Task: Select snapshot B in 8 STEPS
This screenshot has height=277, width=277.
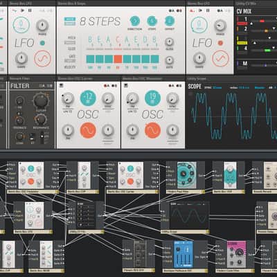Action: point(179,10)
